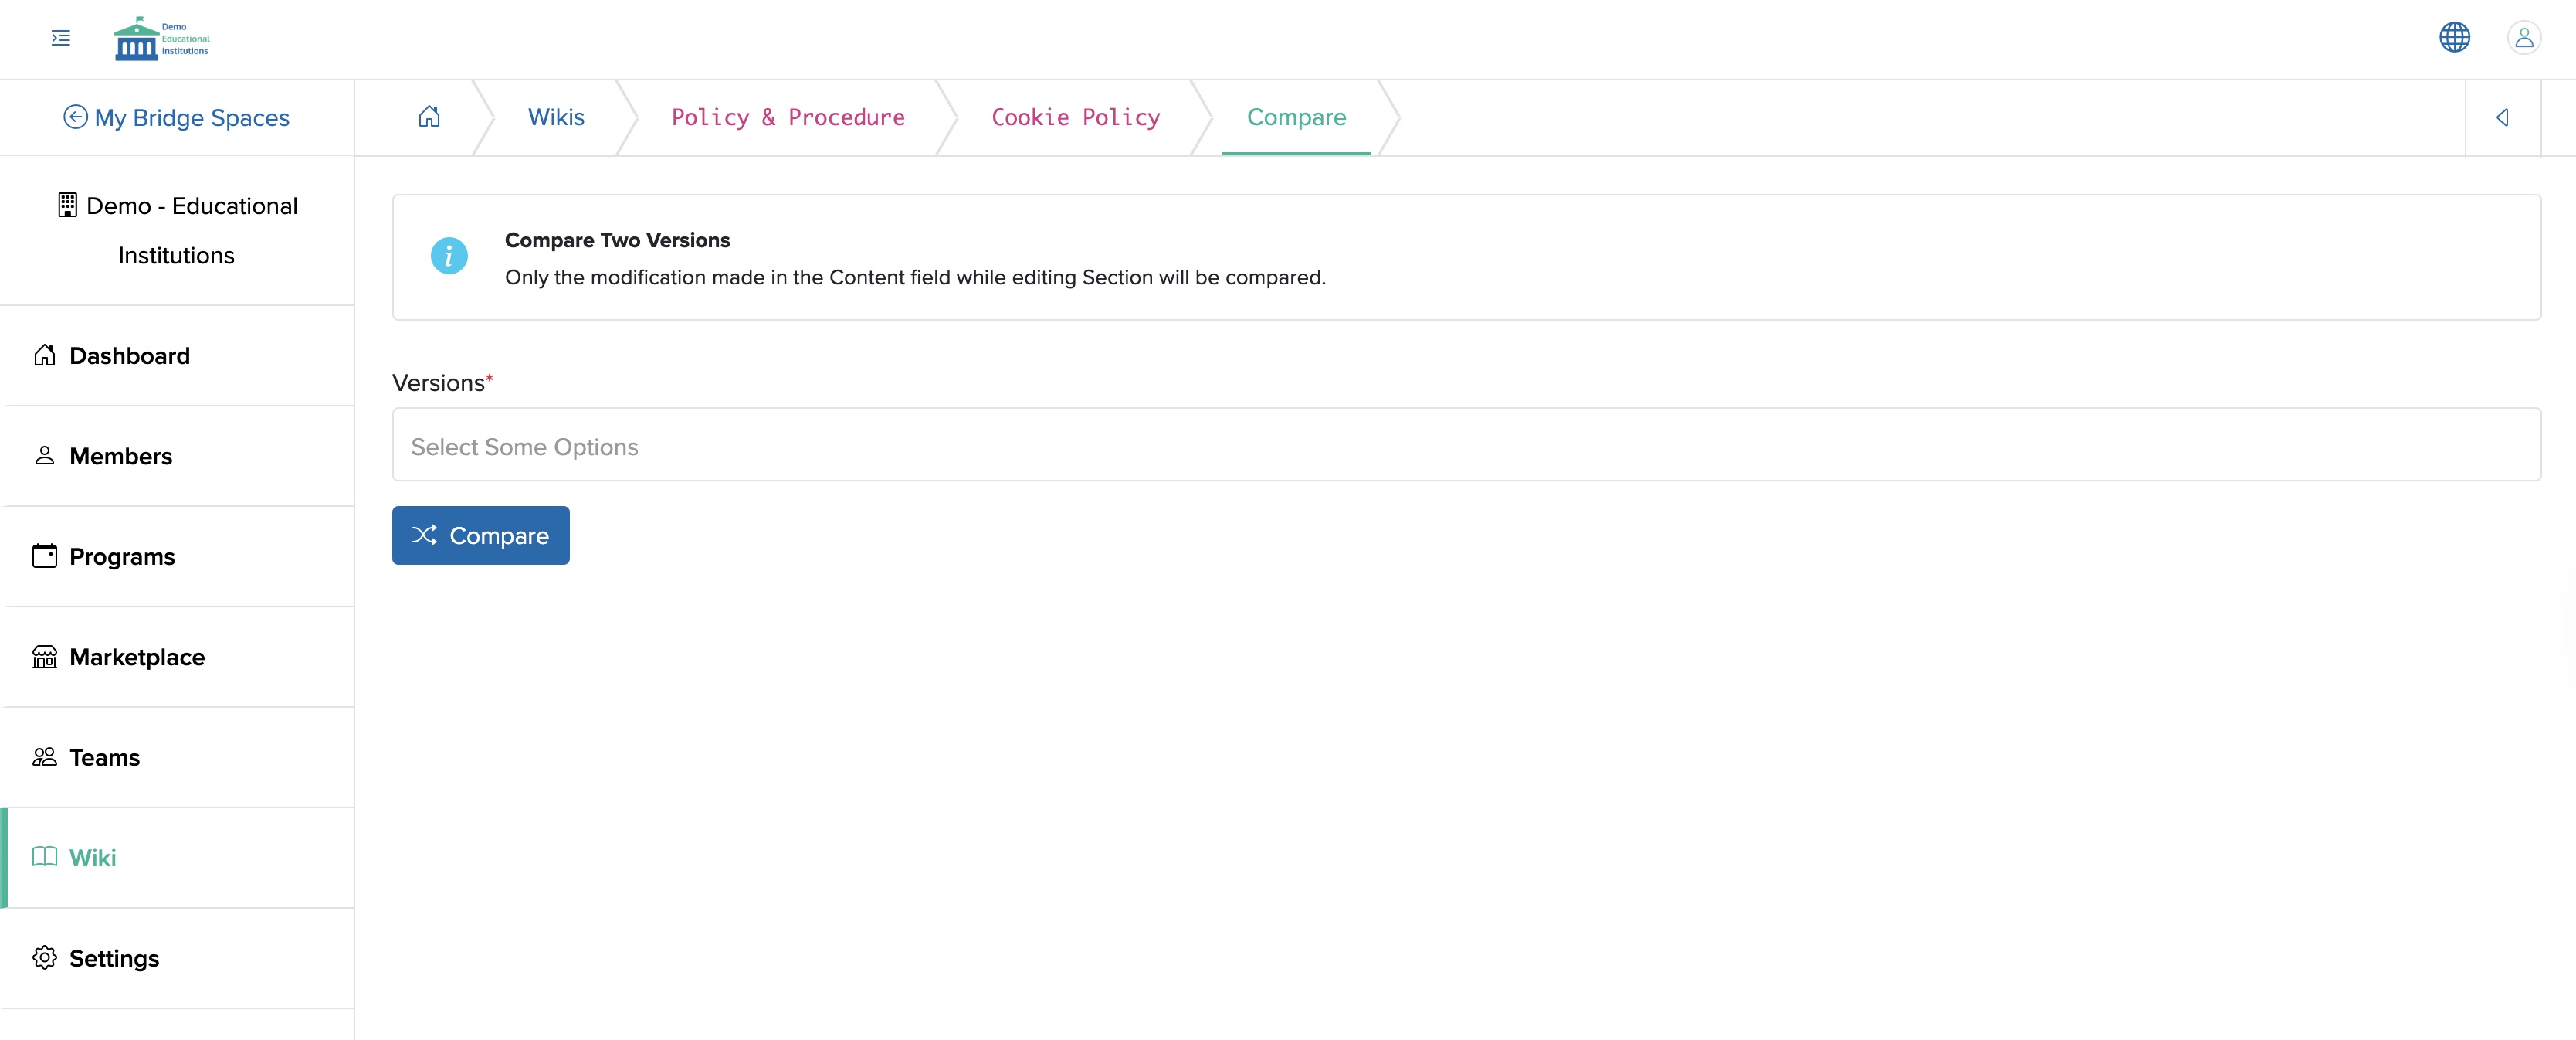Click the Dashboard house icon in sidebar
This screenshot has width=2576, height=1040.
[45, 355]
